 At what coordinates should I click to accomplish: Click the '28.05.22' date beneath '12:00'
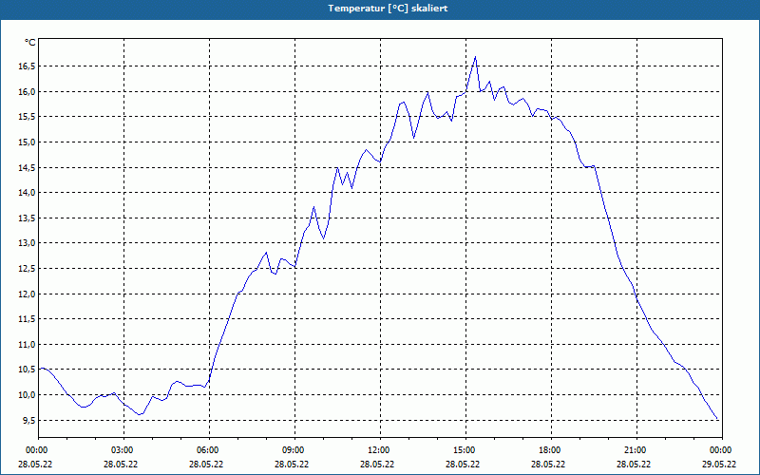point(376,465)
